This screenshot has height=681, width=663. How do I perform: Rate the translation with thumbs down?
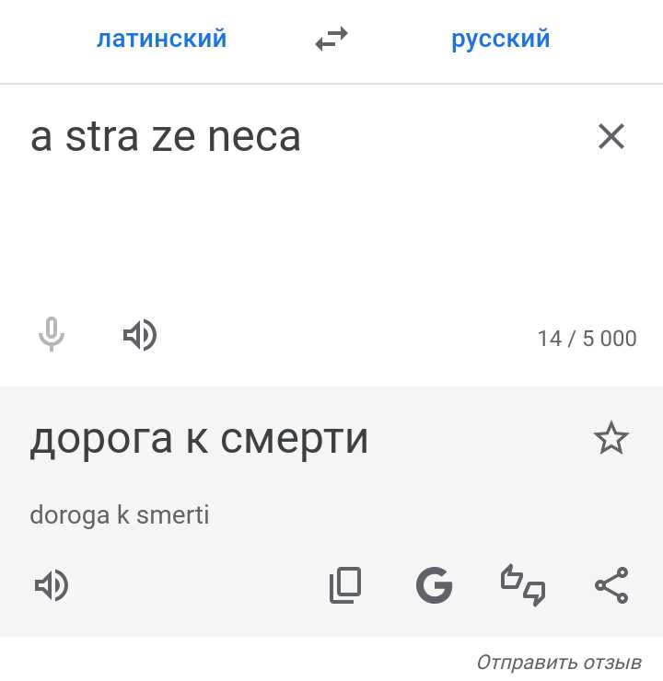coord(534,594)
